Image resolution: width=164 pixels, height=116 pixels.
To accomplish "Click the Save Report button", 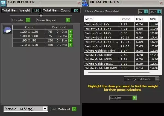I will [x=53, y=20].
